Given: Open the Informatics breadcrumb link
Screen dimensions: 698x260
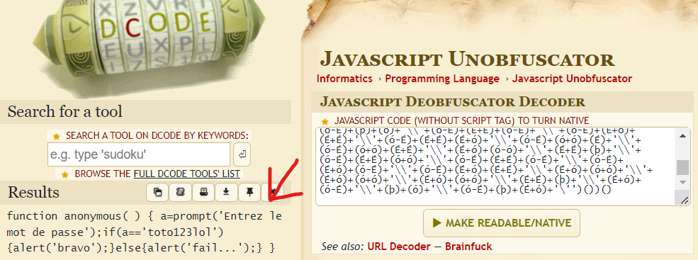Looking at the screenshot, I should 344,79.
